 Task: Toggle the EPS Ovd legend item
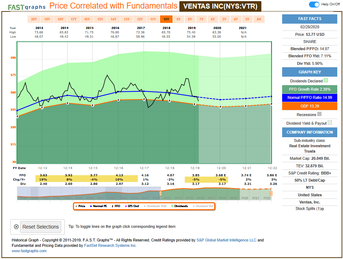tap(132, 206)
